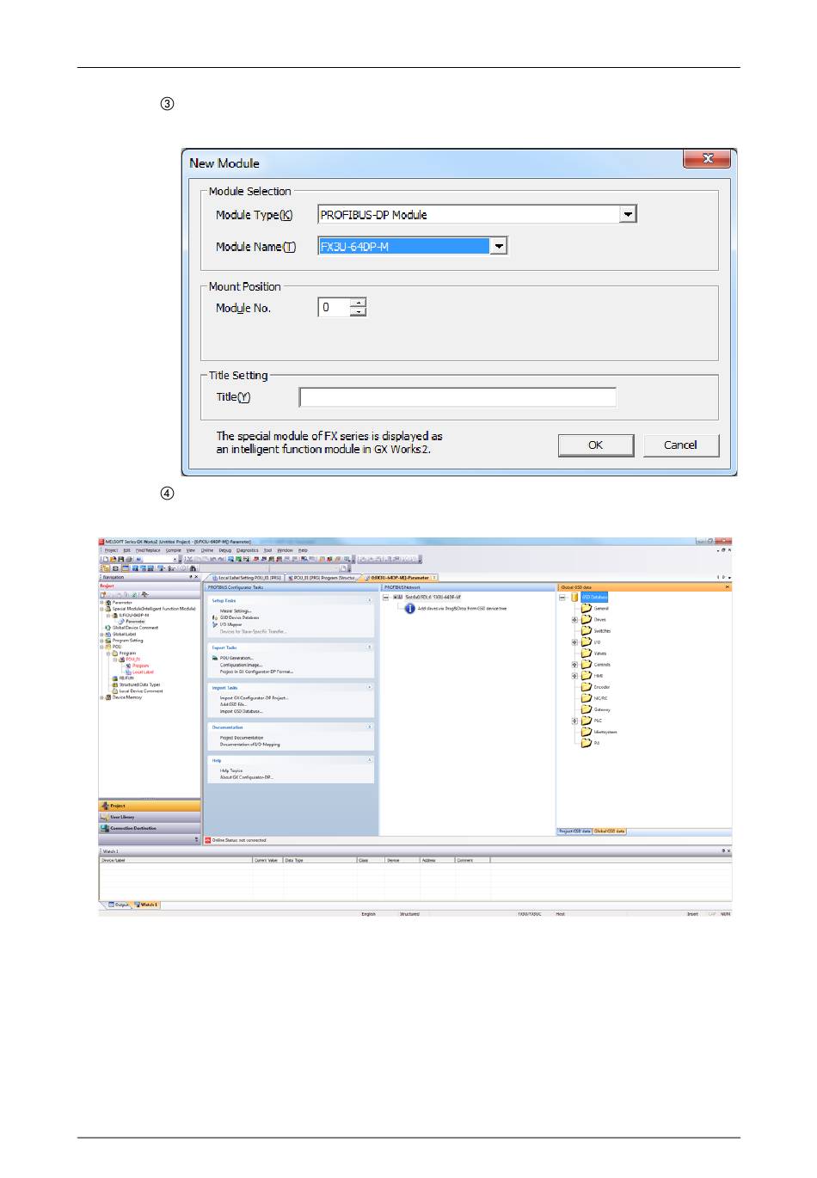This screenshot has width=817, height=1178.
Task: Select the NC/RC folder icon
Action: (587, 697)
